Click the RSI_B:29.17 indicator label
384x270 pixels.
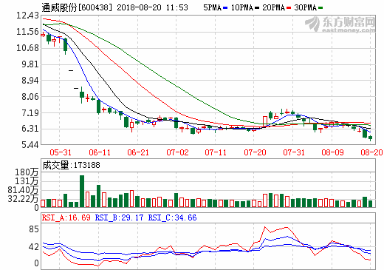click(x=119, y=217)
